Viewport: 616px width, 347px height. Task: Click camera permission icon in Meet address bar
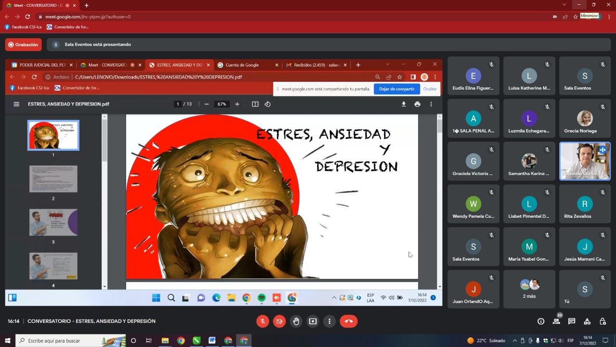[x=555, y=16]
